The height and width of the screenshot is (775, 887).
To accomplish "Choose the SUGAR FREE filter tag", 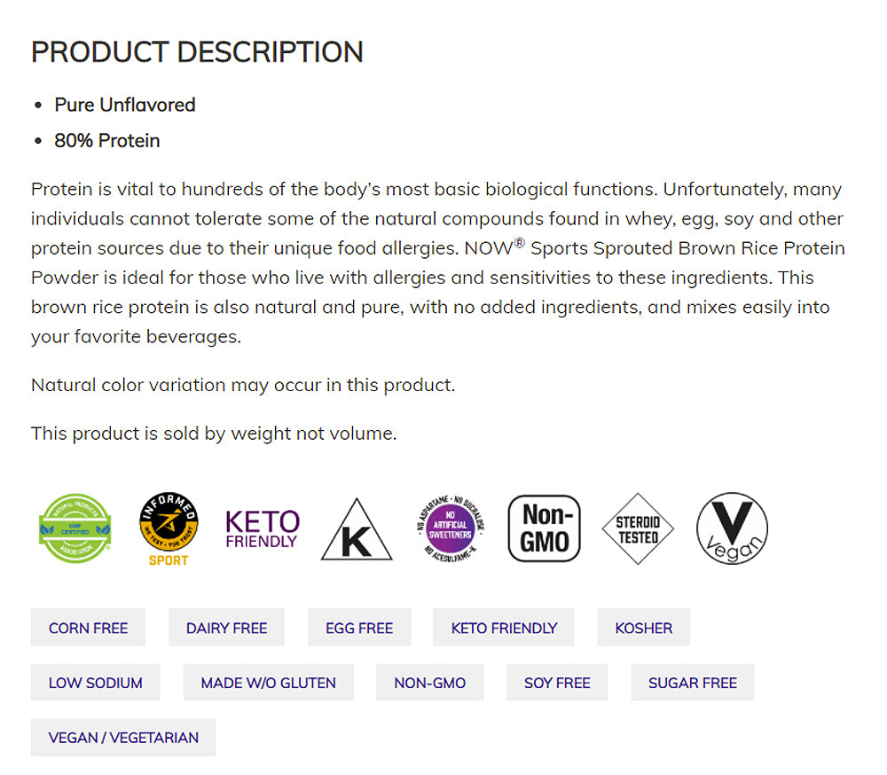I will point(692,682).
